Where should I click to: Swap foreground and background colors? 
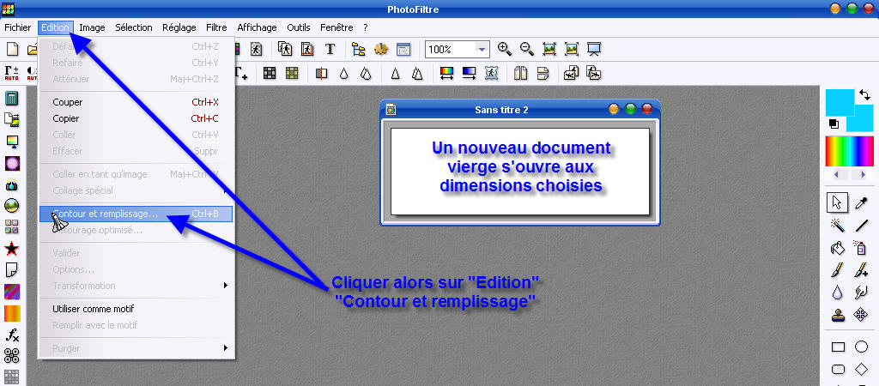864,94
